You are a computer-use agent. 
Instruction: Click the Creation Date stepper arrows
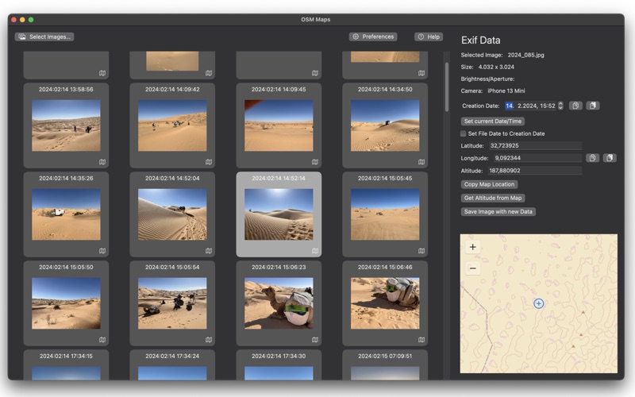(x=560, y=106)
